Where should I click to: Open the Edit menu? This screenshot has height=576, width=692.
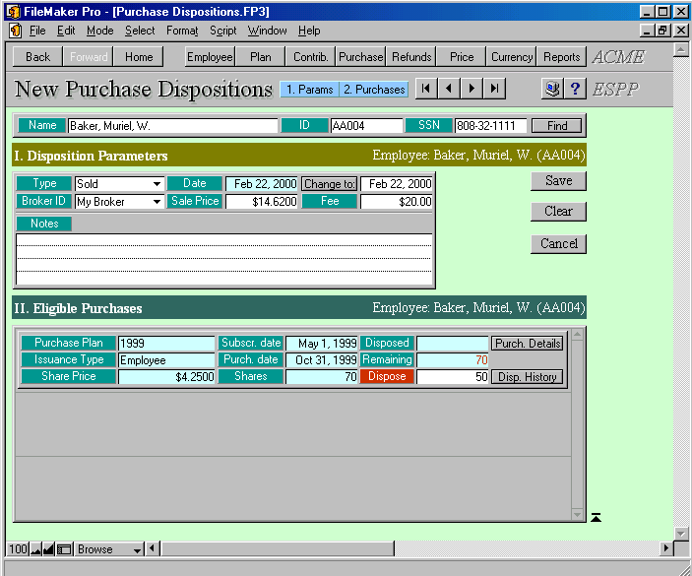(x=66, y=31)
